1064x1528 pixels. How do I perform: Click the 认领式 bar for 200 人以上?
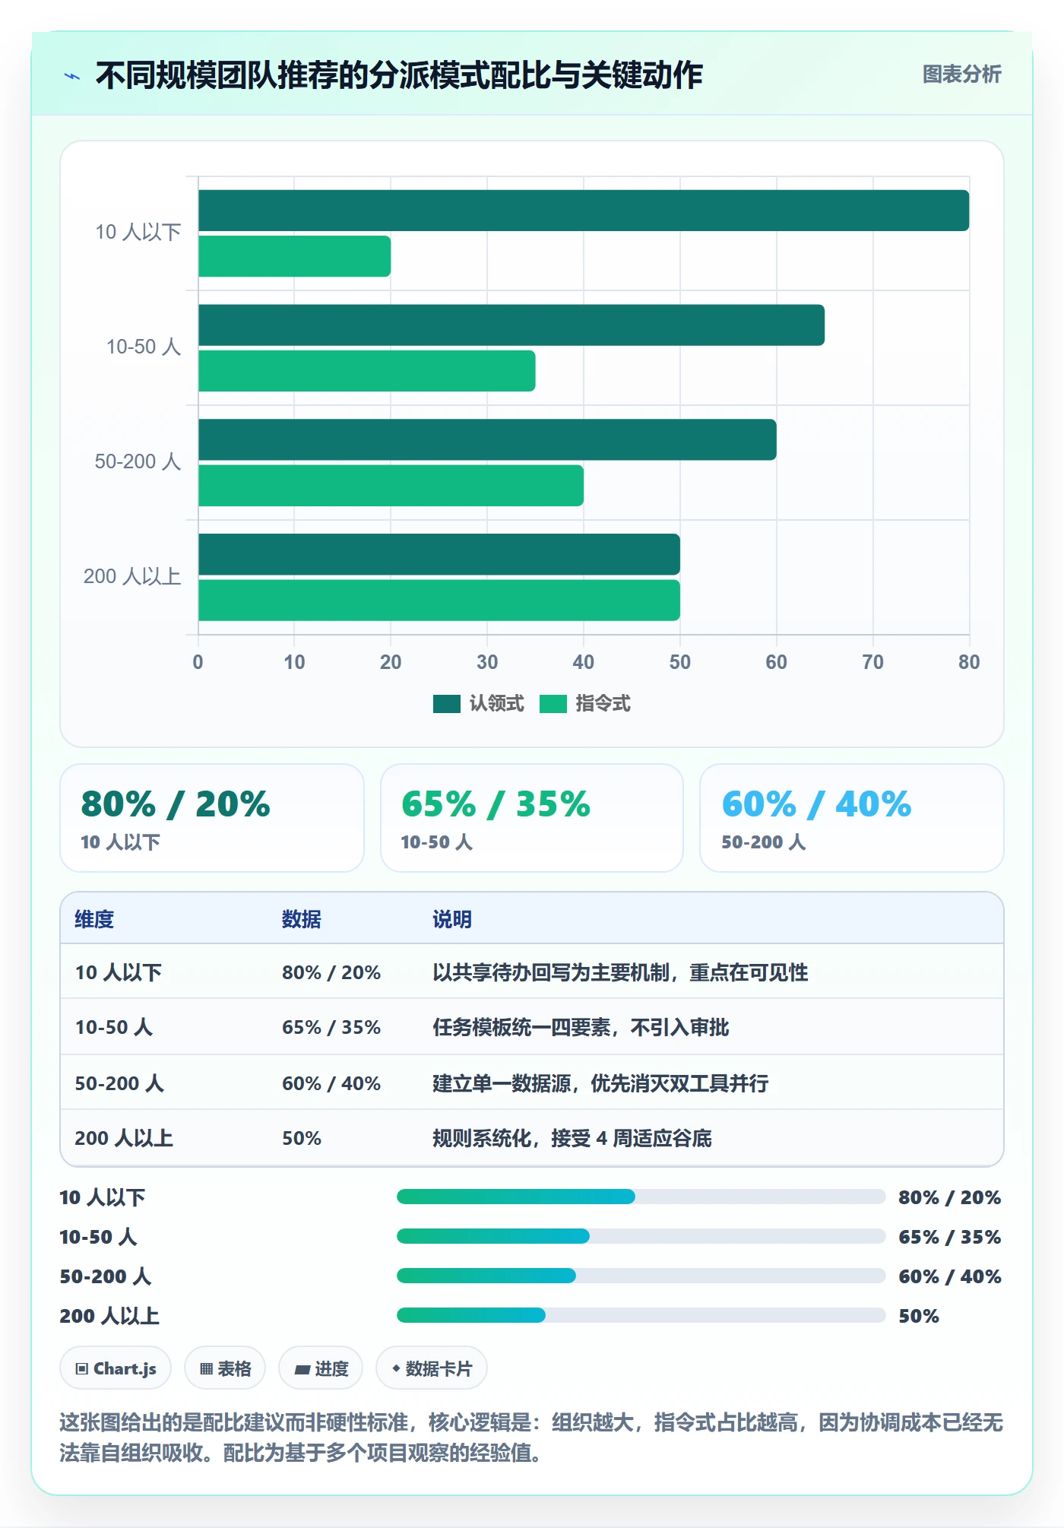(439, 554)
